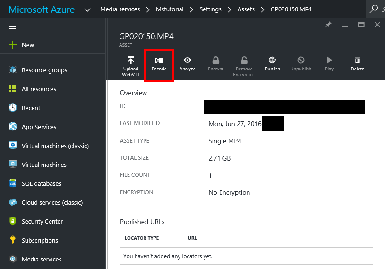Image resolution: width=385 pixels, height=269 pixels.
Task: Click 'Single MP4' asset type value
Action: coord(225,141)
